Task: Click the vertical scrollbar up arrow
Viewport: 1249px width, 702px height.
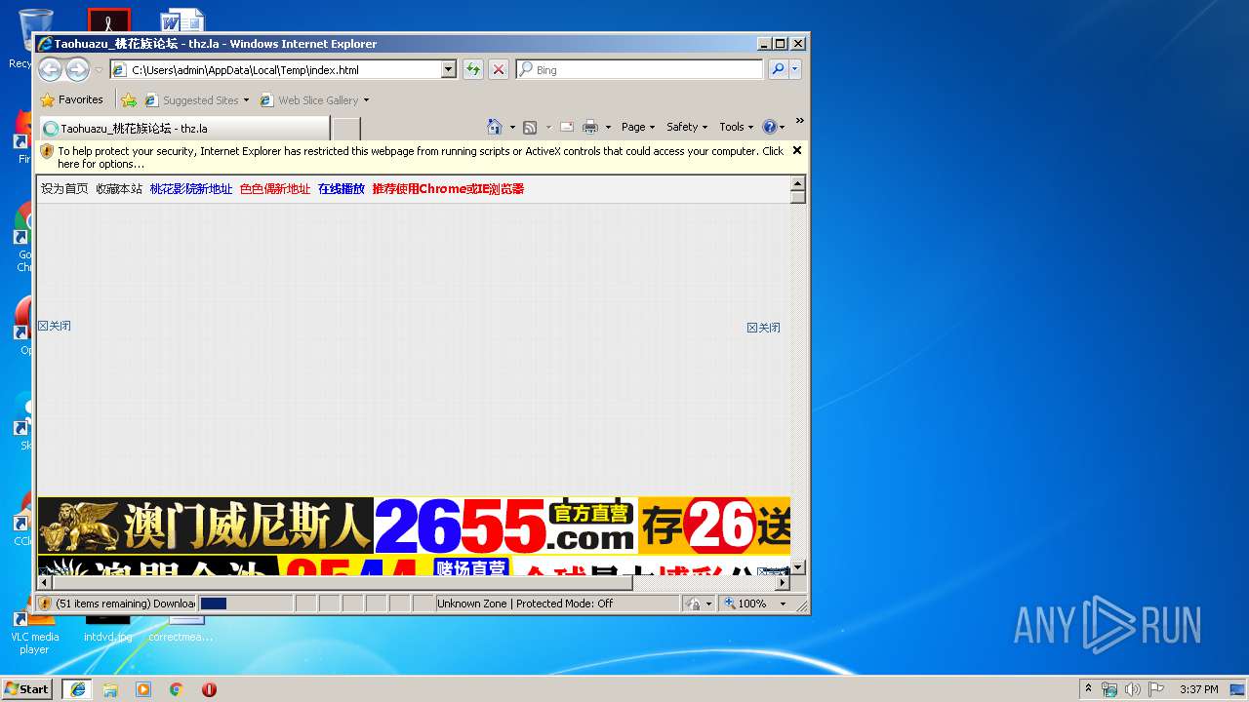Action: pos(798,183)
